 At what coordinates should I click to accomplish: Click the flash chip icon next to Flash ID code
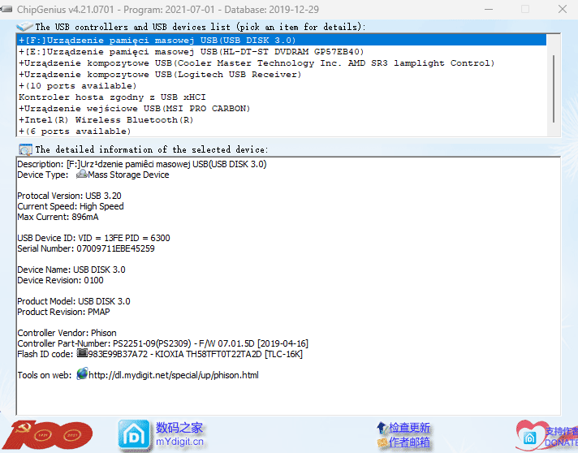[x=82, y=353]
